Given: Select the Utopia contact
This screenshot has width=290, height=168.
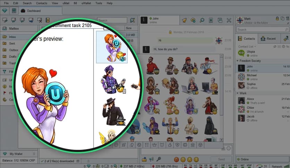Looking at the screenshot, I should tap(263, 53).
